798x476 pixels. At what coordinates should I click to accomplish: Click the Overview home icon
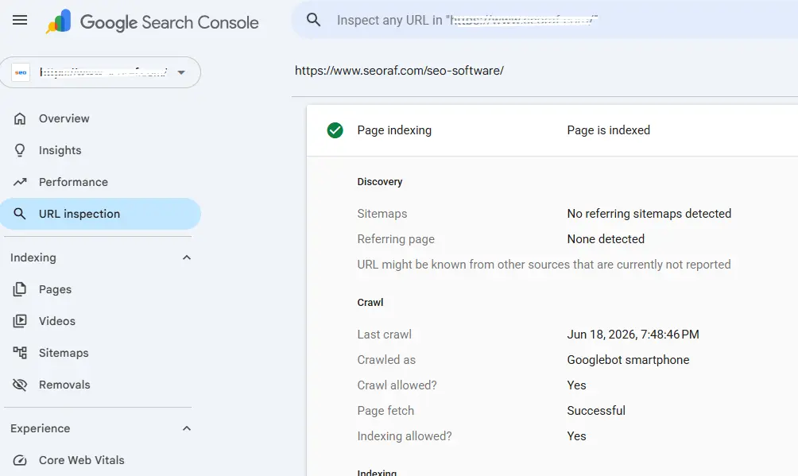(20, 118)
